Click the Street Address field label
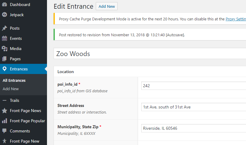This screenshot has height=145, width=246. pos(71,105)
